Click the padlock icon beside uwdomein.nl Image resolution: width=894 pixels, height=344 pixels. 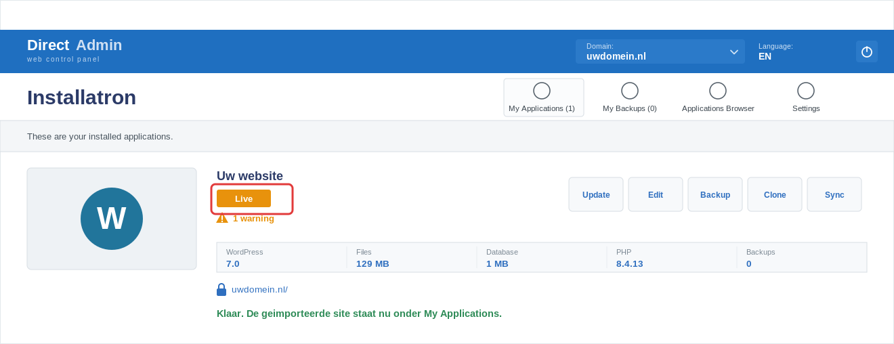(x=221, y=290)
